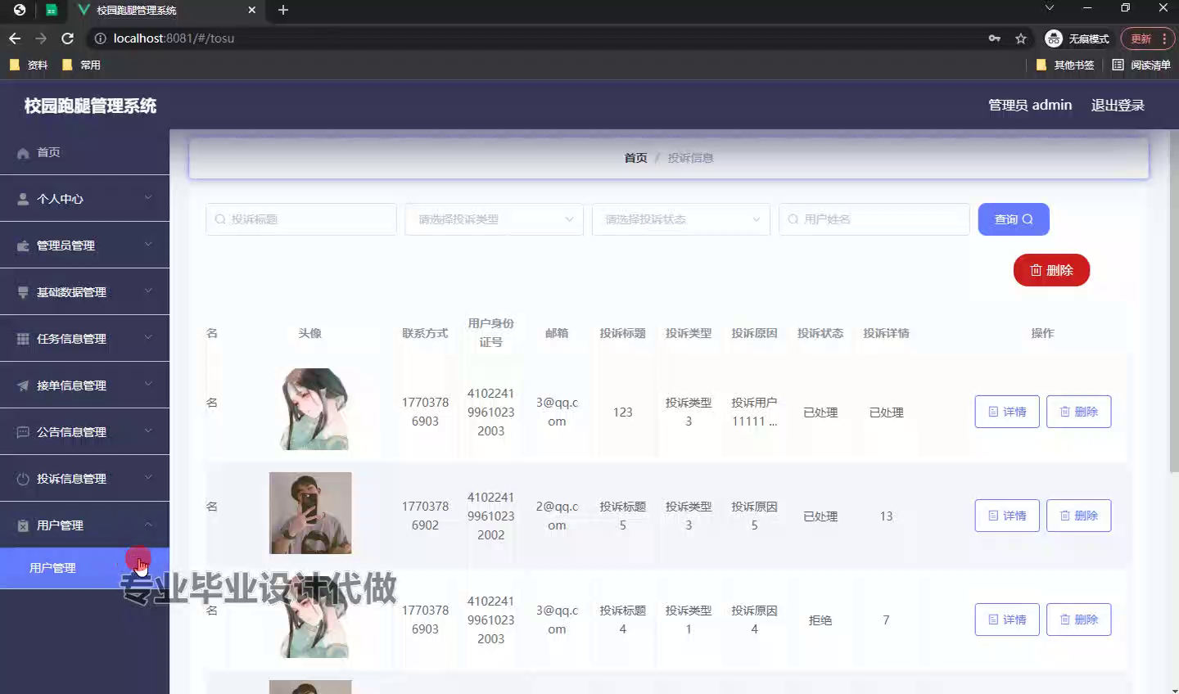Click the power icon beside 投诉信息管理
This screenshot has height=694, width=1179.
(x=23, y=479)
